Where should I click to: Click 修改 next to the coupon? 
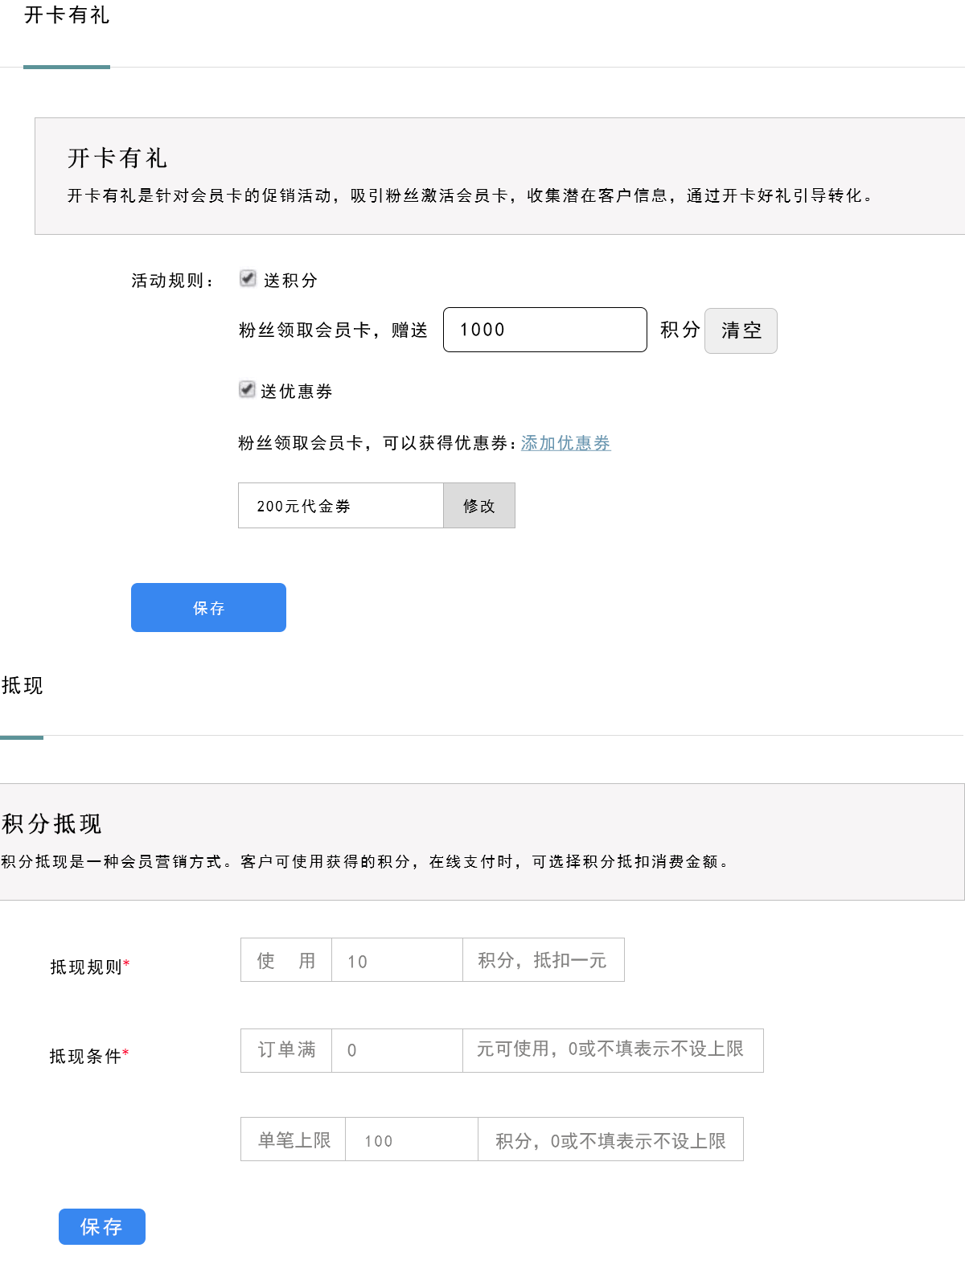tap(478, 506)
